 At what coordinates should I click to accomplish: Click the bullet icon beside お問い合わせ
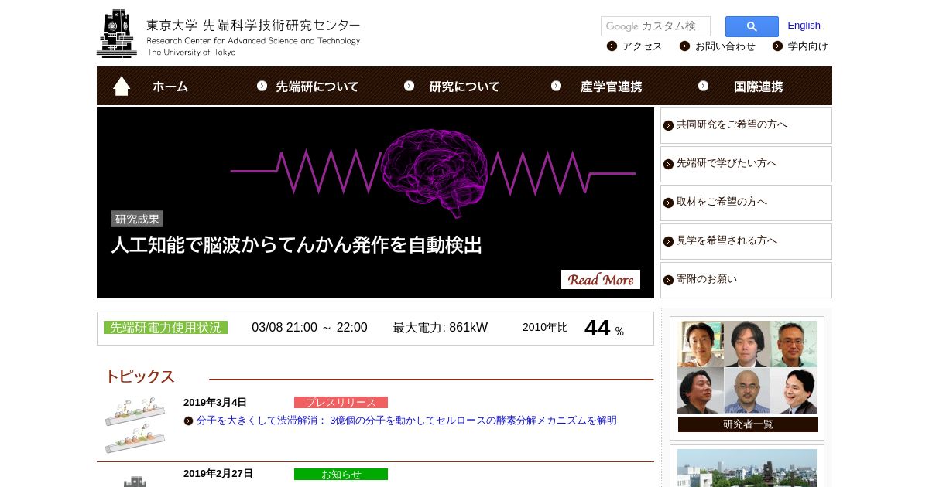point(685,46)
